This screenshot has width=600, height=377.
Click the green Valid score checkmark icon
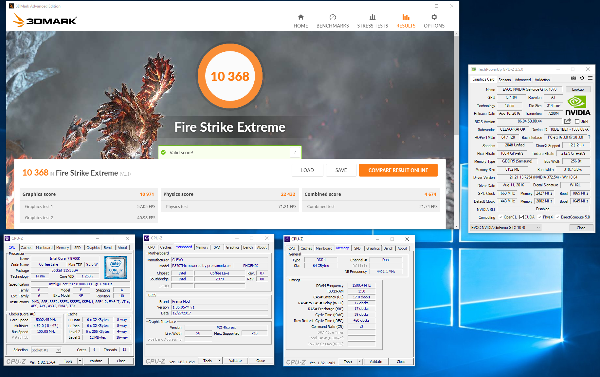(163, 152)
